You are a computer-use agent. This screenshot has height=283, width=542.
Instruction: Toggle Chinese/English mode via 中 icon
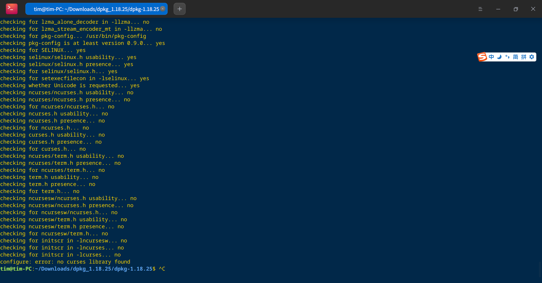pos(491,57)
